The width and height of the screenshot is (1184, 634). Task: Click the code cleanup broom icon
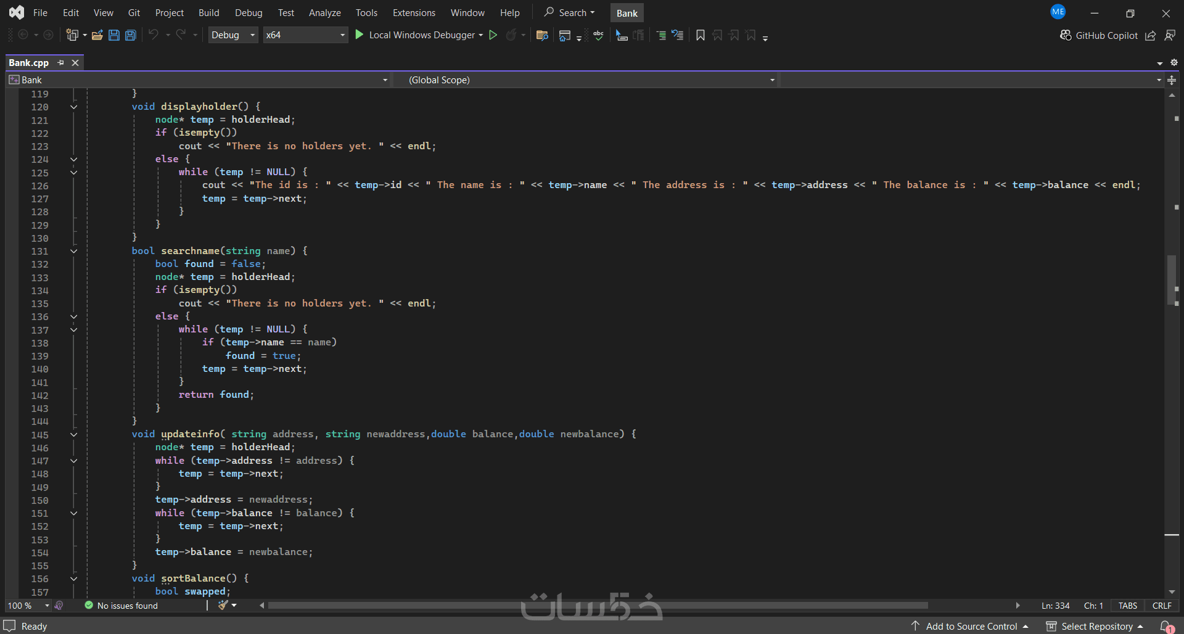223,606
